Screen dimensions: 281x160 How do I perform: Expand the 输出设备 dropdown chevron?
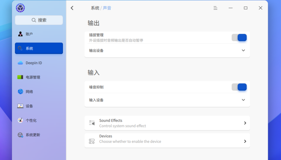243,51
